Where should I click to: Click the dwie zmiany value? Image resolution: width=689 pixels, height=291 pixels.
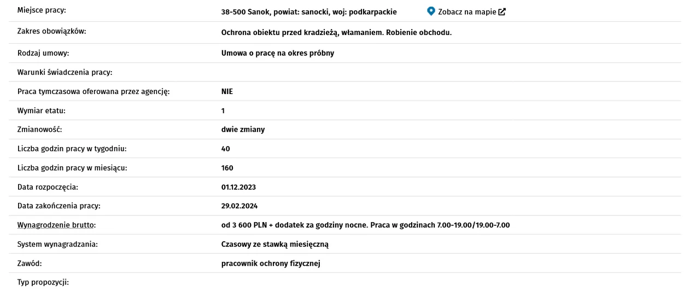(243, 130)
